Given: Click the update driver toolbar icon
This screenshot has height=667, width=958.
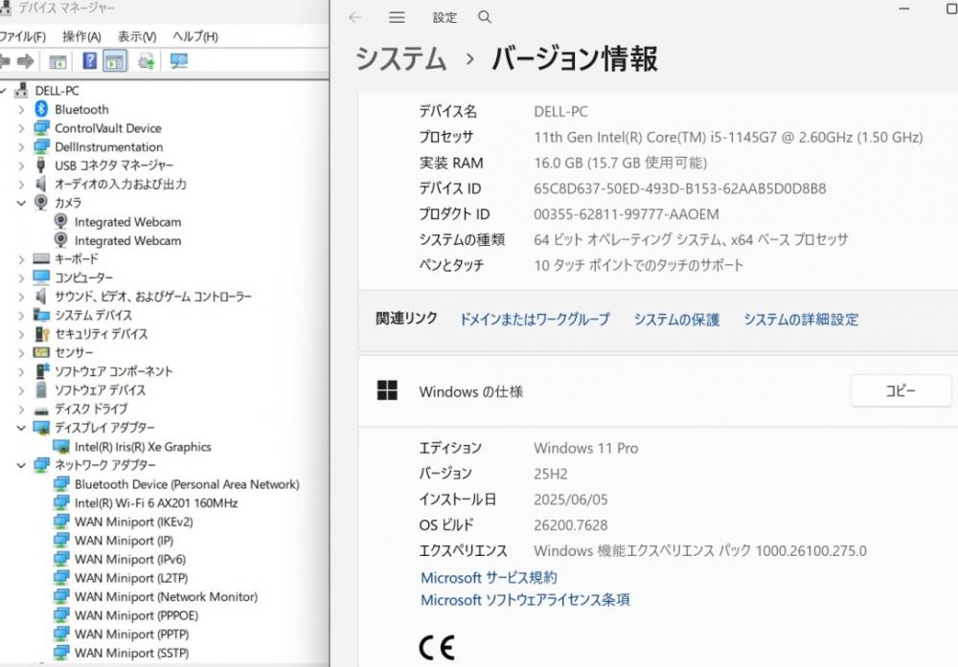Looking at the screenshot, I should pyautogui.click(x=146, y=61).
